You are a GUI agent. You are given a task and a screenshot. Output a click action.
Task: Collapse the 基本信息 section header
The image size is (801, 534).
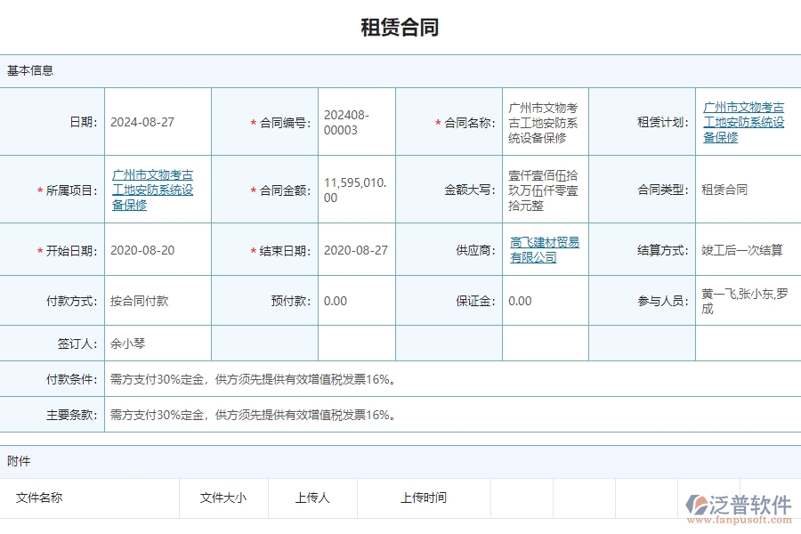pyautogui.click(x=29, y=70)
